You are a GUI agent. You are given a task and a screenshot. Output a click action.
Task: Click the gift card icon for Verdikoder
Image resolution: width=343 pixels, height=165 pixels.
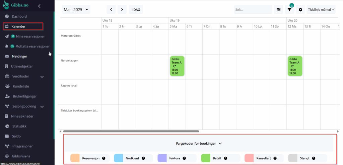point(7,76)
